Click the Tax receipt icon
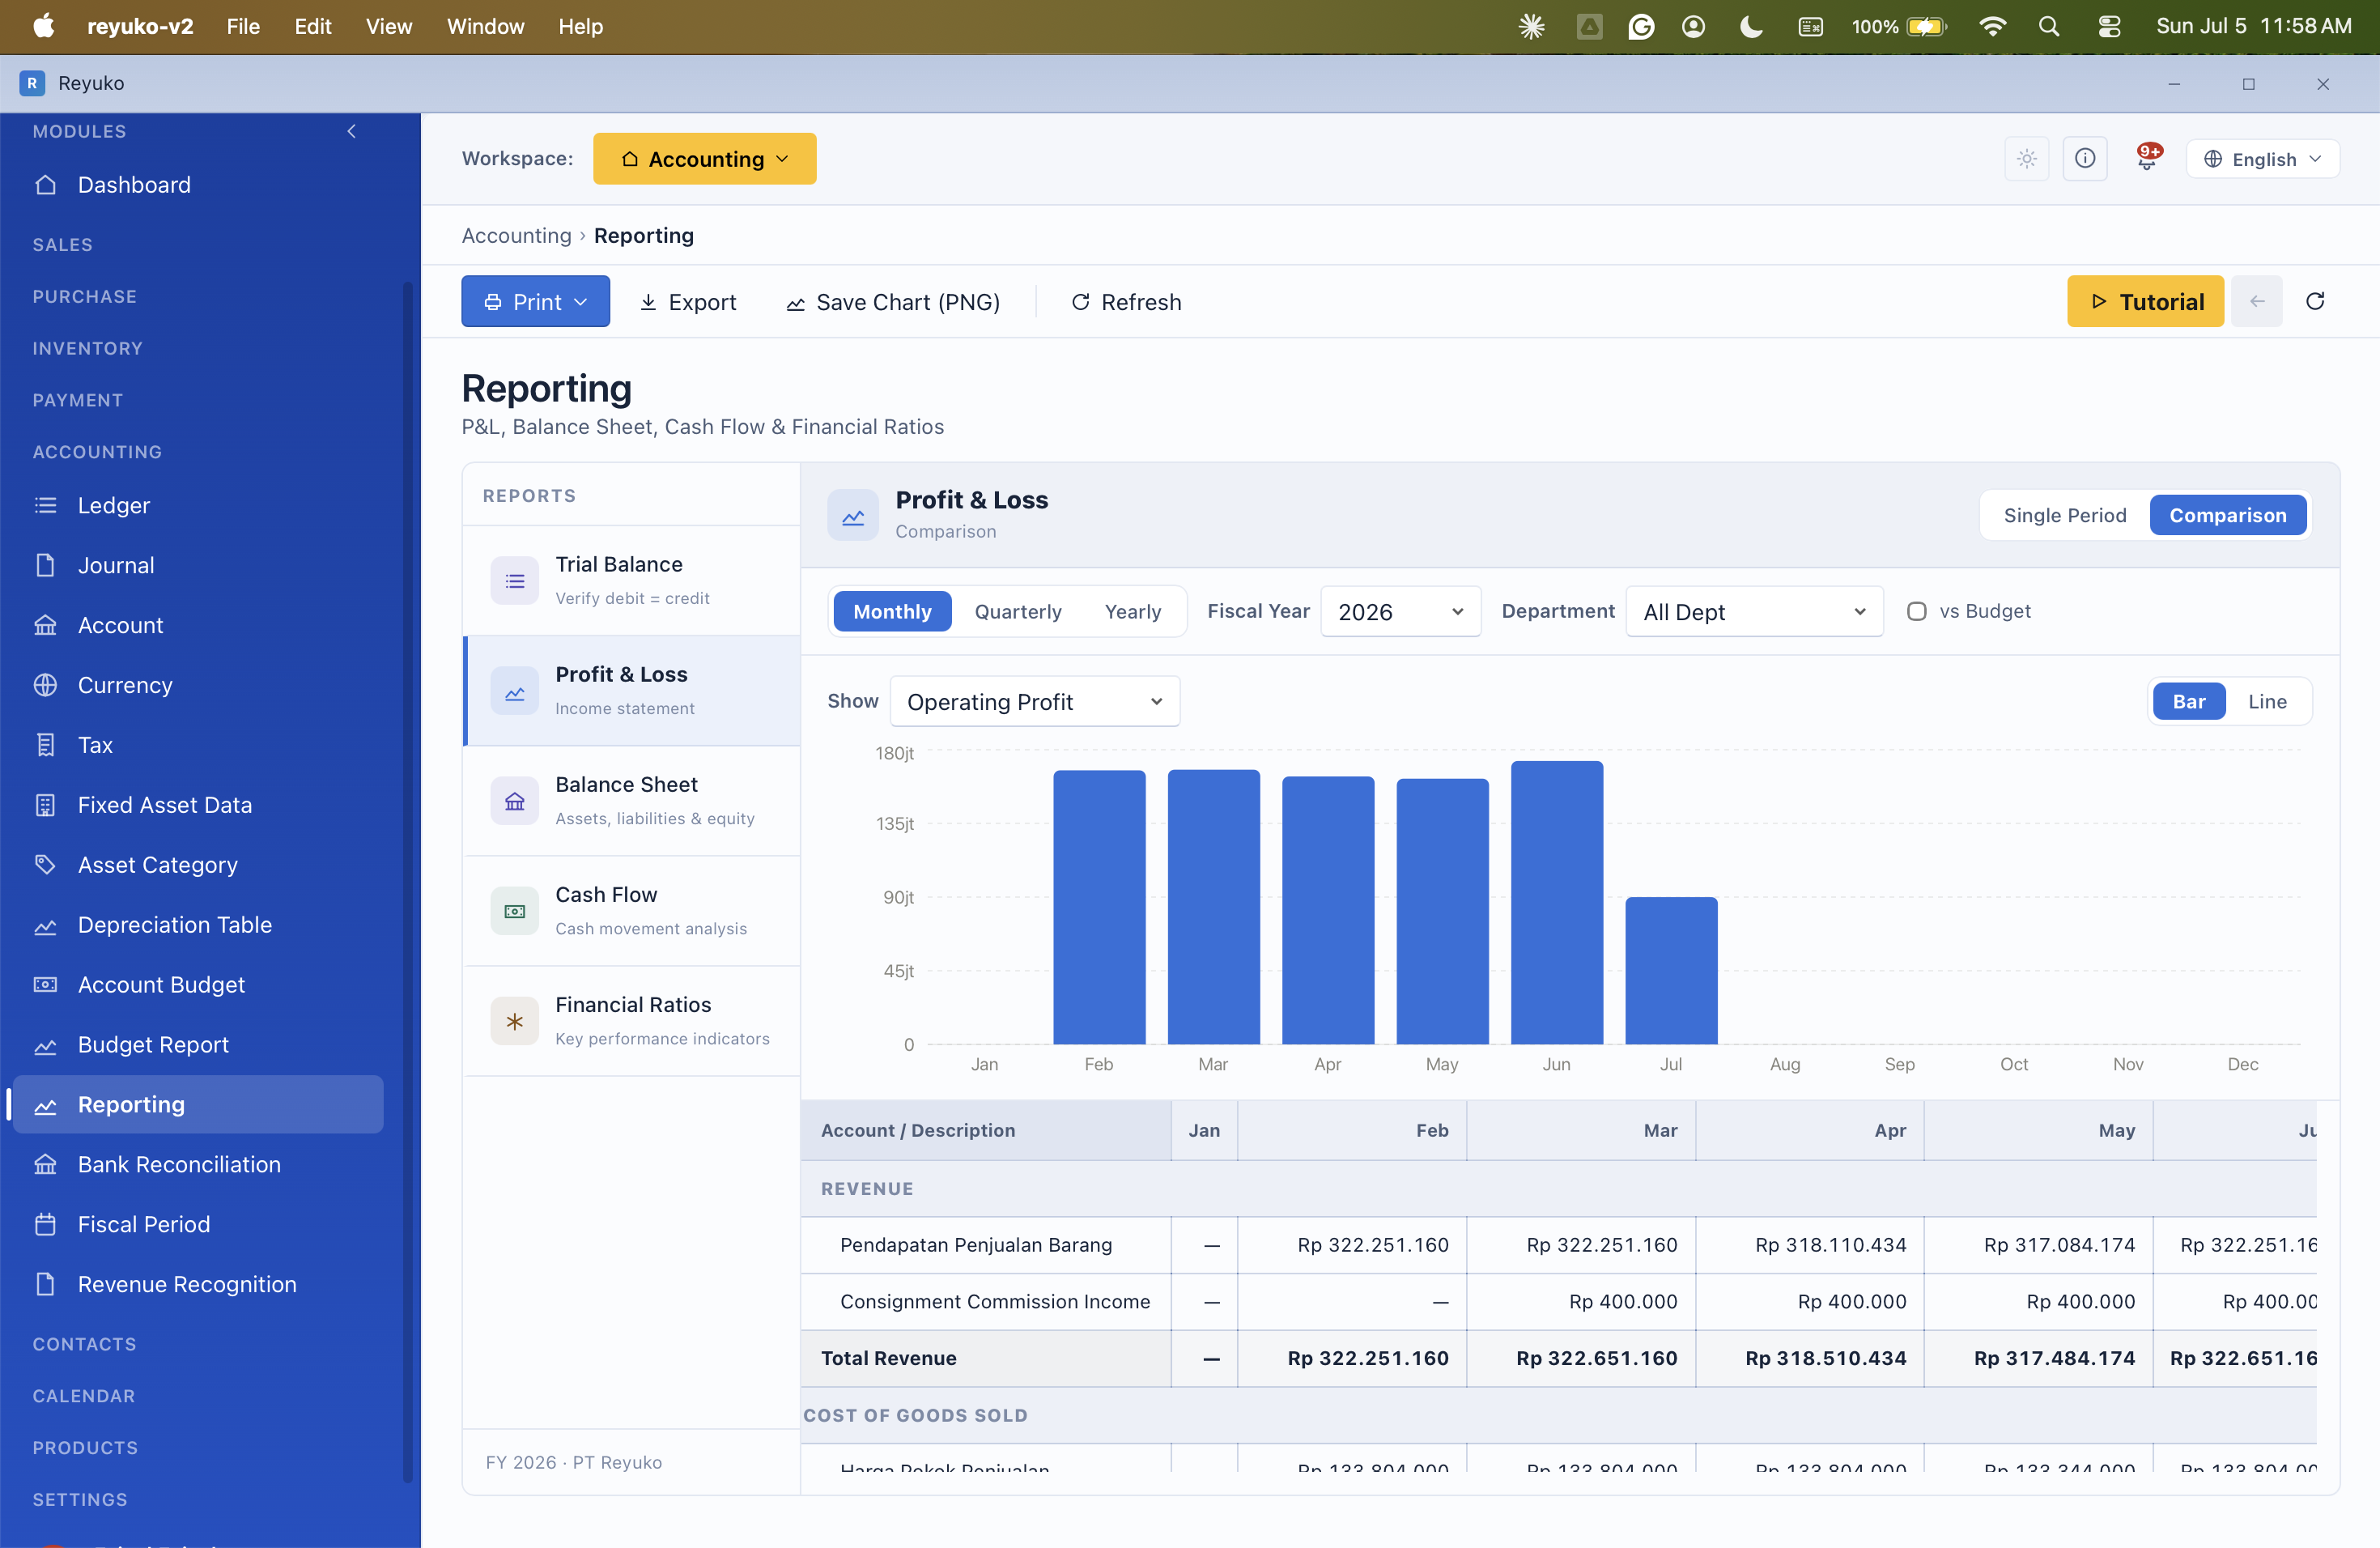The height and width of the screenshot is (1548, 2380). tap(45, 745)
